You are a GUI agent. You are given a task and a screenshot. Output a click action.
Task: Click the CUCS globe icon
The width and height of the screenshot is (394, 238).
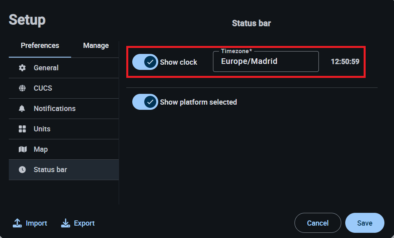22,88
